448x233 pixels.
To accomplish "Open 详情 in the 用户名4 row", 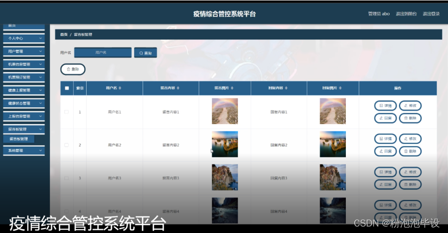I will coord(385,205).
